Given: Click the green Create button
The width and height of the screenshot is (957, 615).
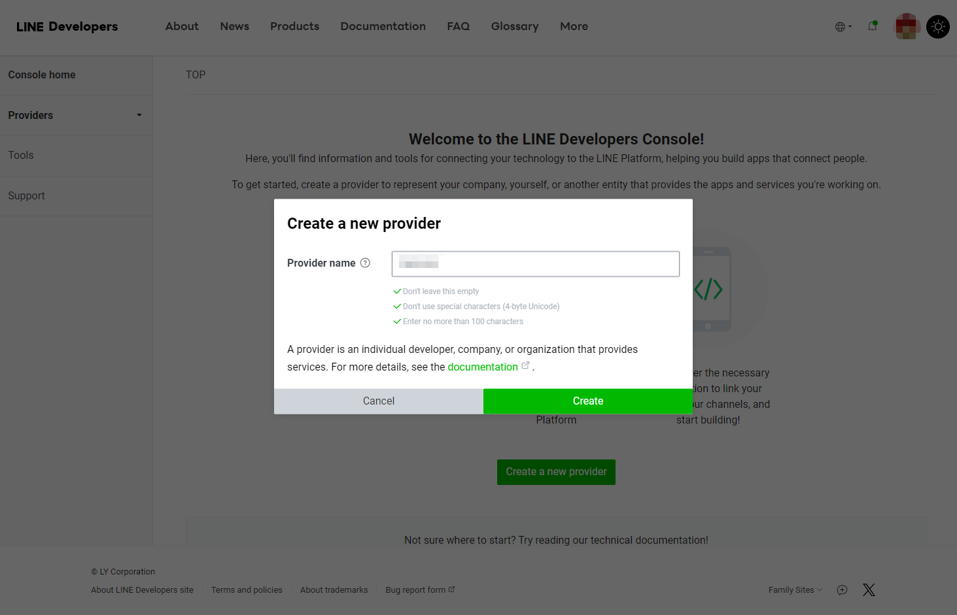Looking at the screenshot, I should tap(588, 401).
